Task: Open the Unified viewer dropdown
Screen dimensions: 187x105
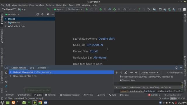Action: click(149, 73)
